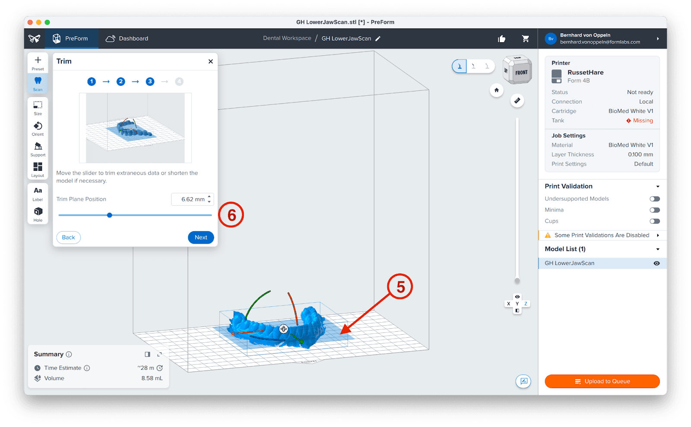The width and height of the screenshot is (691, 427).
Task: Expand Some Print Validations Are Disabled warning
Action: click(658, 235)
